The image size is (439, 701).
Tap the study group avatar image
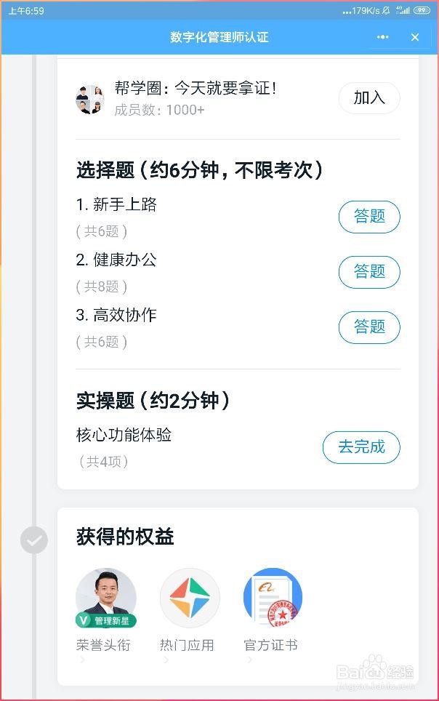tap(90, 99)
